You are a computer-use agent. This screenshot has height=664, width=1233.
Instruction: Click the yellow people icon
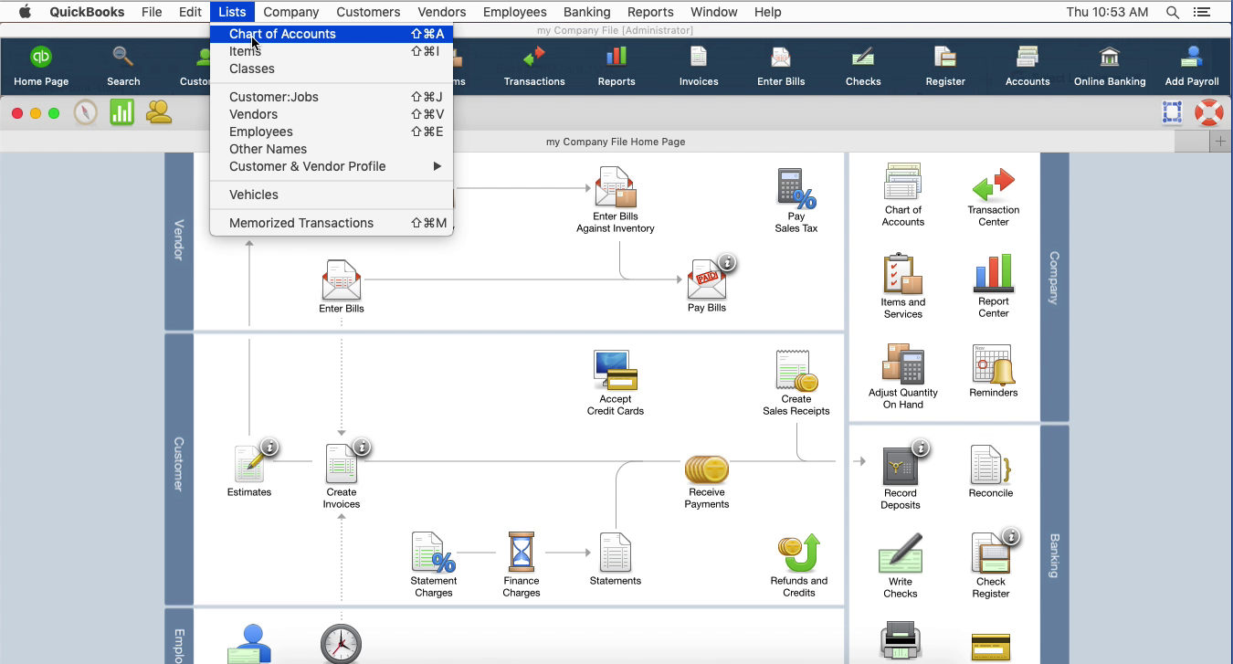(159, 112)
